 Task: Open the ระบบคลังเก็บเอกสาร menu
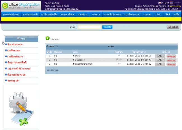click(x=113, y=14)
